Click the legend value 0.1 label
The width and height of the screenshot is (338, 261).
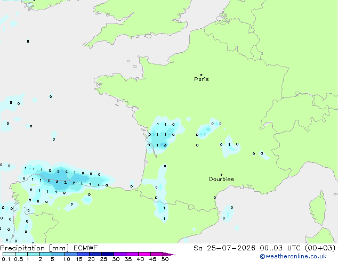pos(6,259)
